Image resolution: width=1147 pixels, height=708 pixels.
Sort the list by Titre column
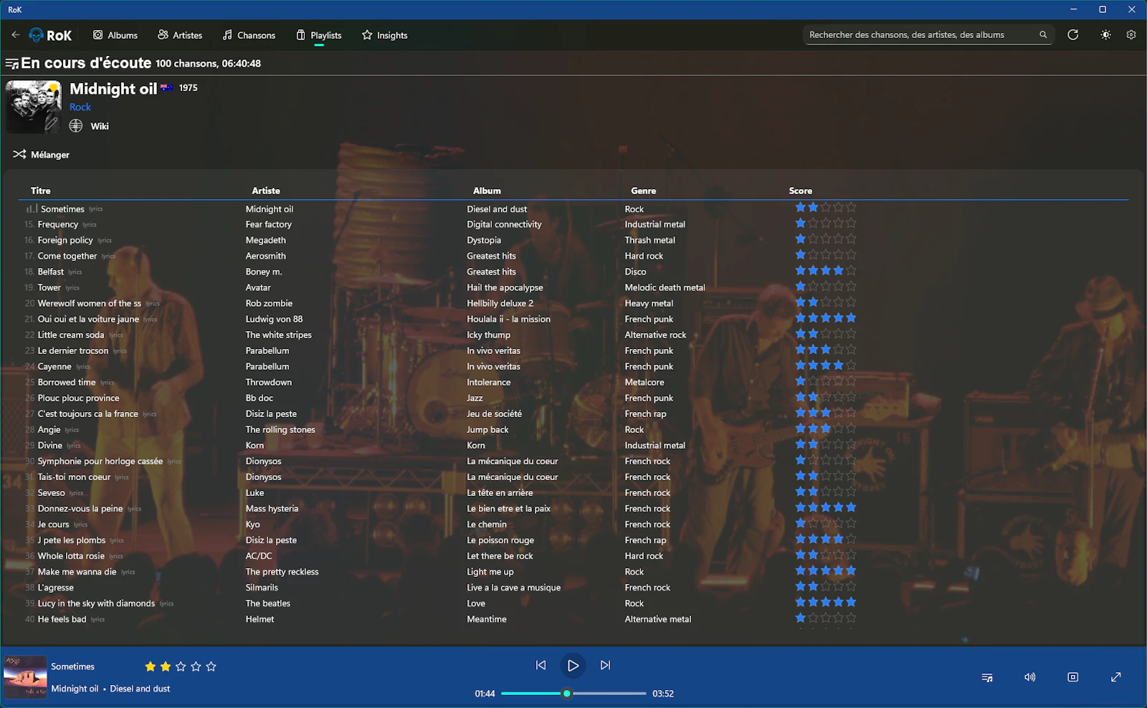tap(41, 191)
